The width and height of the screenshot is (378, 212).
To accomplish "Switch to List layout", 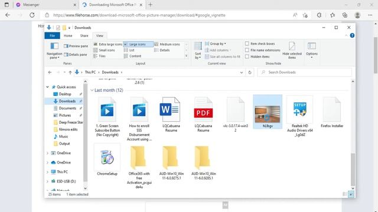I will [129, 50].
